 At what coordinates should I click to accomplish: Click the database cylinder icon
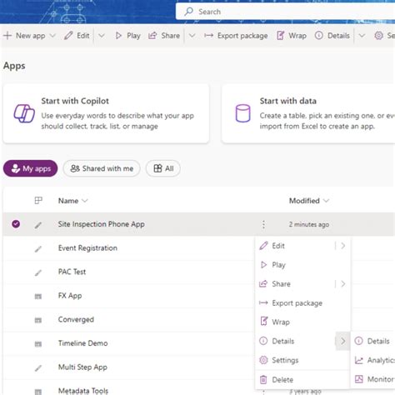tap(242, 113)
